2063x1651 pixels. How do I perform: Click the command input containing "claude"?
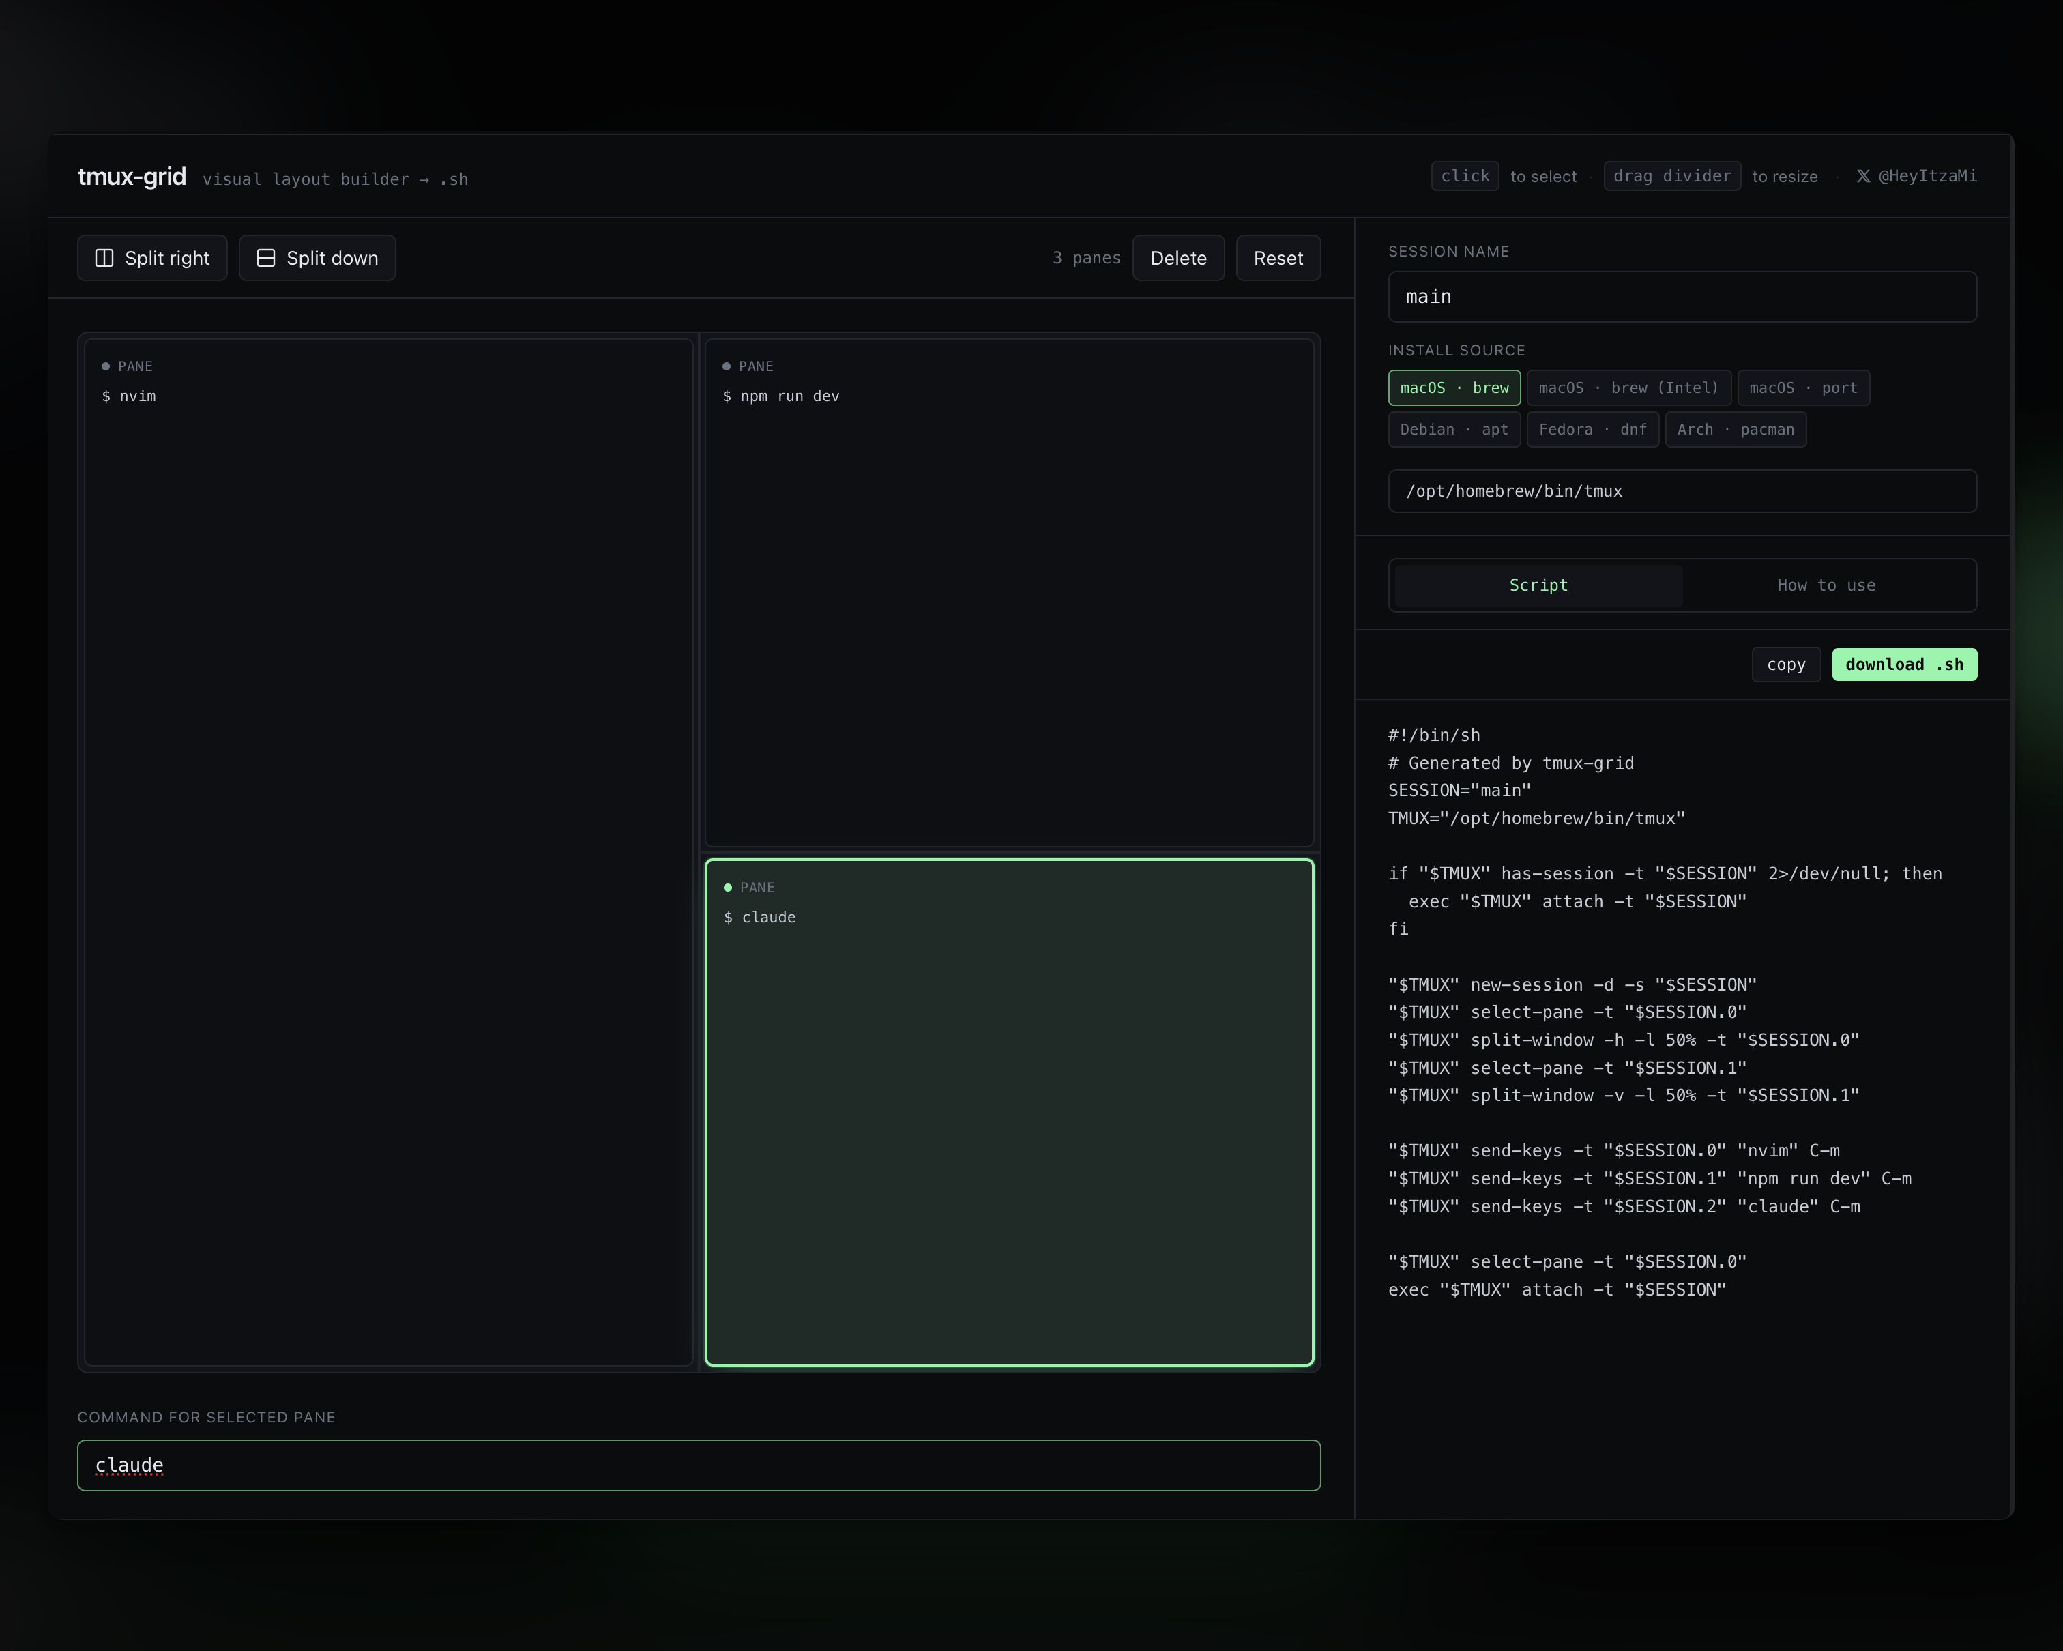[x=699, y=1465]
